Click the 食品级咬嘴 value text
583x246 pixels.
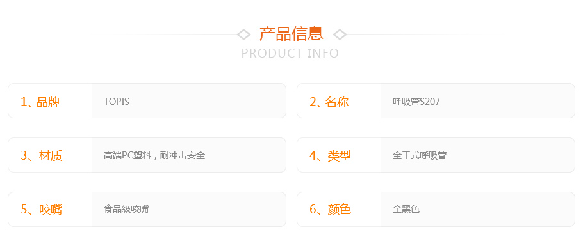pyautogui.click(x=126, y=210)
